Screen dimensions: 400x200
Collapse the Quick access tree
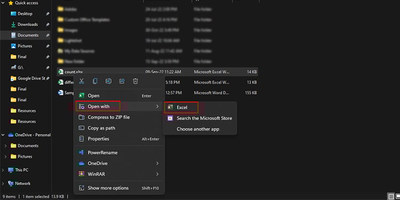pos(3,3)
